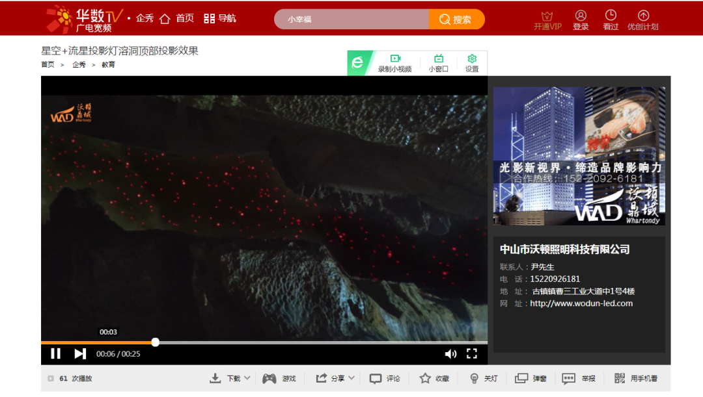Add video to 收藏 favorites

pyautogui.click(x=434, y=379)
